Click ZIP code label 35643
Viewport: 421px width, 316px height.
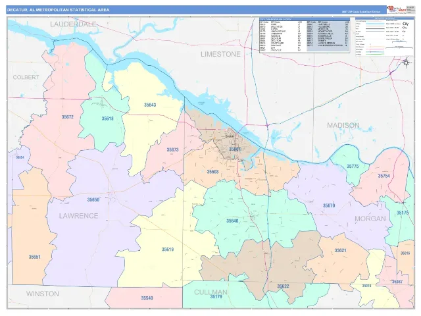[150, 105]
